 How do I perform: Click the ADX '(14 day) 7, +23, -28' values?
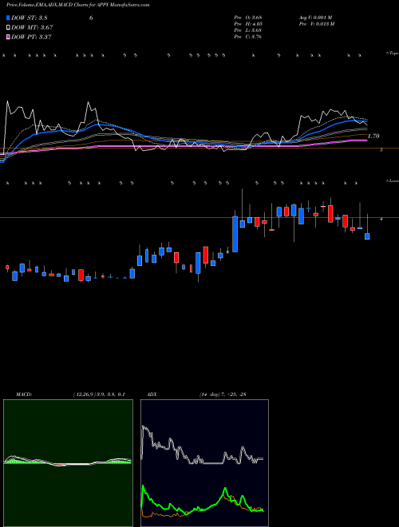[223, 394]
